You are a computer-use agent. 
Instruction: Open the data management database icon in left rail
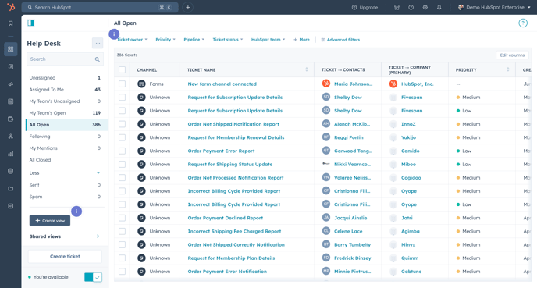point(11,171)
